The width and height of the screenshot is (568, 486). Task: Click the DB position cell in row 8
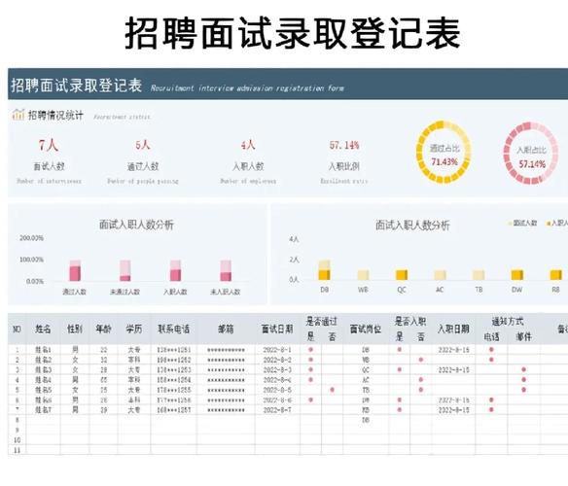[366, 420]
